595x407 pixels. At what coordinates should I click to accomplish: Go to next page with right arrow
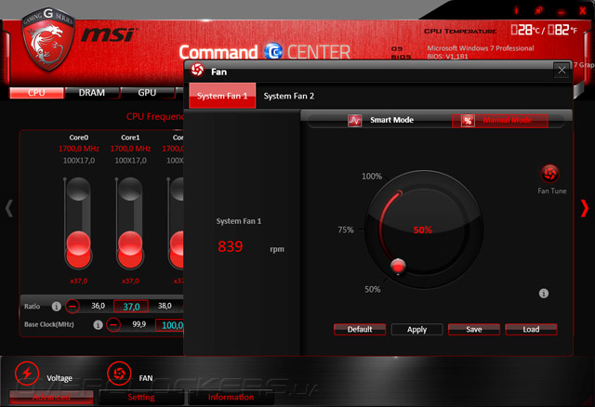(585, 208)
